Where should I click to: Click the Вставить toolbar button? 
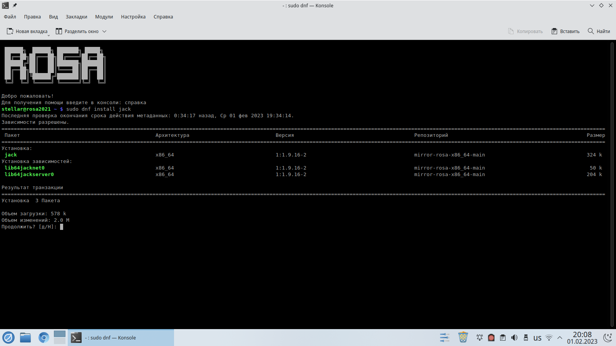565,31
